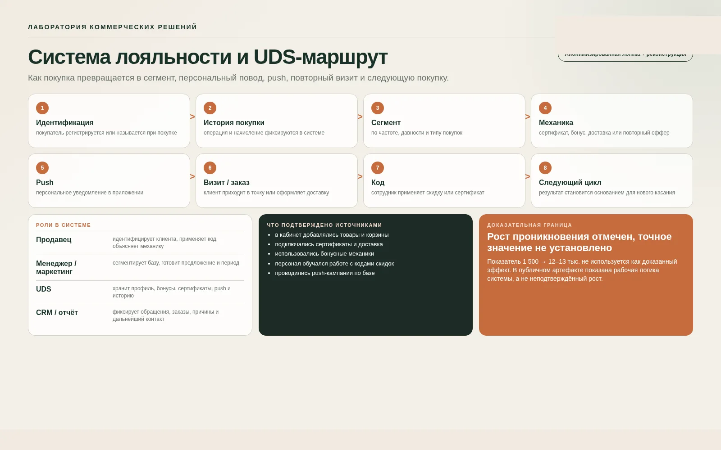Select the 'Следующий цикл' card title

pos(570,183)
